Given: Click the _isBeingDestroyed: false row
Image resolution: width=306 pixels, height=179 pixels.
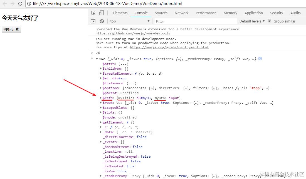Looking at the screenshot, I should click(127, 157).
